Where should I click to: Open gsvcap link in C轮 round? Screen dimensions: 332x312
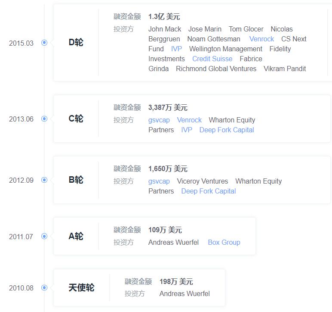pos(159,120)
